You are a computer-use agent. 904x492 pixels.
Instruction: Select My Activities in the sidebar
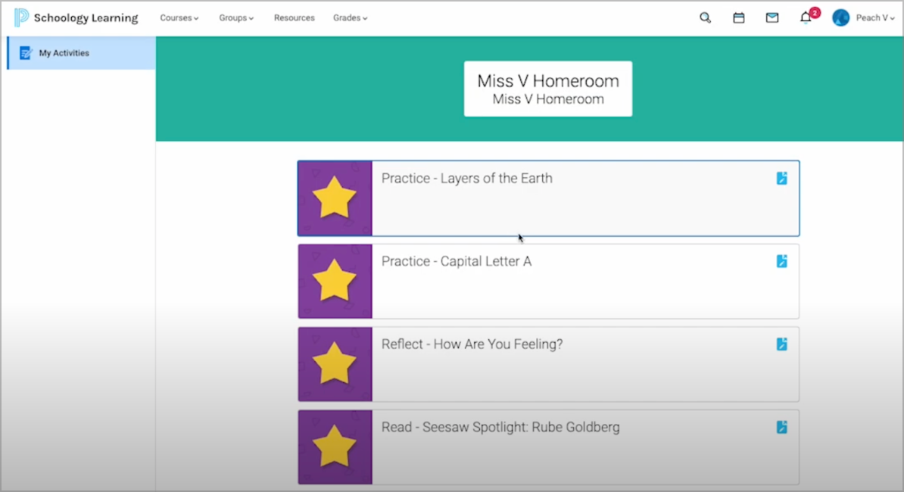64,53
